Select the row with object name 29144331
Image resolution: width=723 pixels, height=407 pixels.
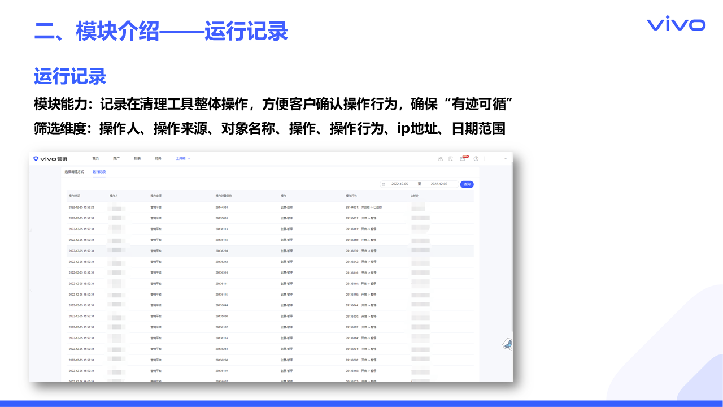(x=221, y=207)
